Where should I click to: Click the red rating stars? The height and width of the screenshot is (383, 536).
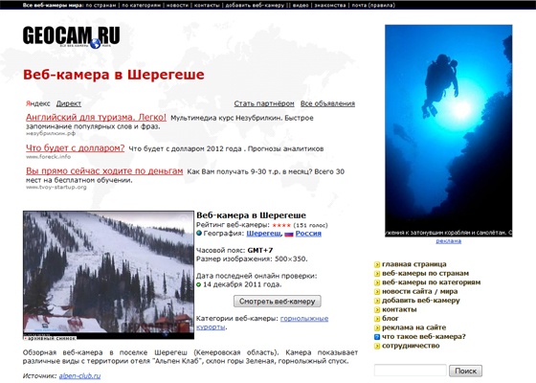click(281, 225)
